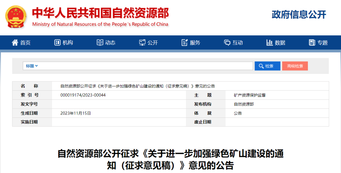Go to the 首页 nav item

pyautogui.click(x=25, y=43)
